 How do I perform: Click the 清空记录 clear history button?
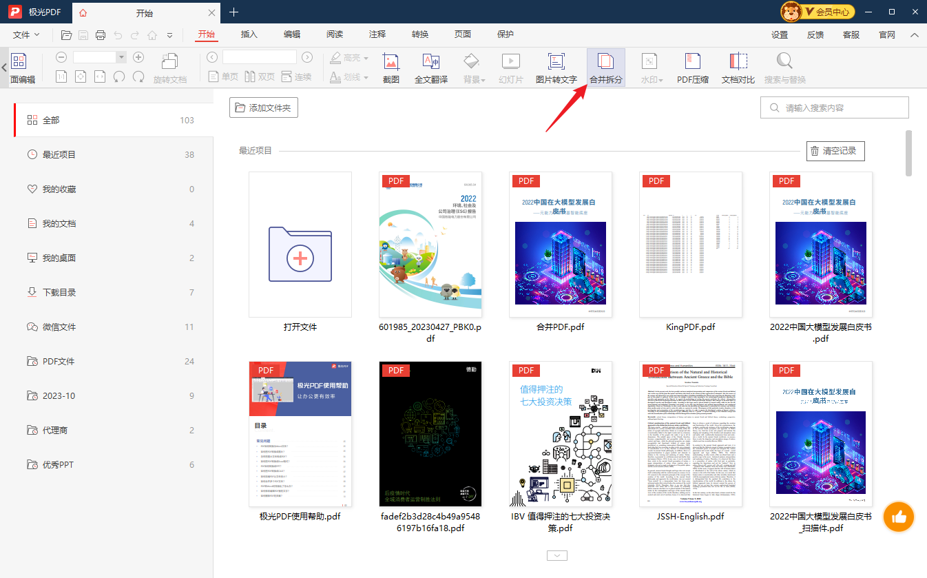click(835, 151)
